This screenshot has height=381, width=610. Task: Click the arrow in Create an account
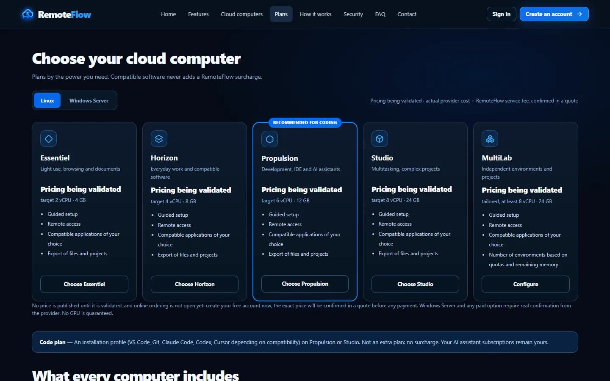click(x=579, y=14)
